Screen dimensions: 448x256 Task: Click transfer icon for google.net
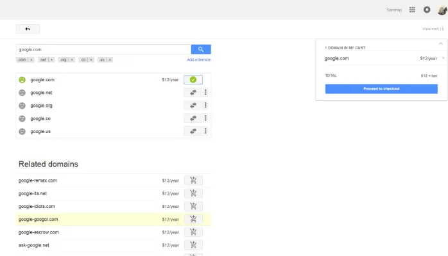point(193,92)
